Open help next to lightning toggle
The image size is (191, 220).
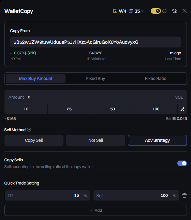[x=164, y=11]
